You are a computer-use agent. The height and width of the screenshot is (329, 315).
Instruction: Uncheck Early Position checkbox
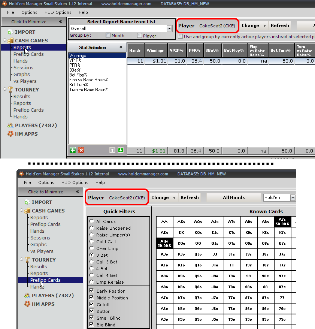91,291
